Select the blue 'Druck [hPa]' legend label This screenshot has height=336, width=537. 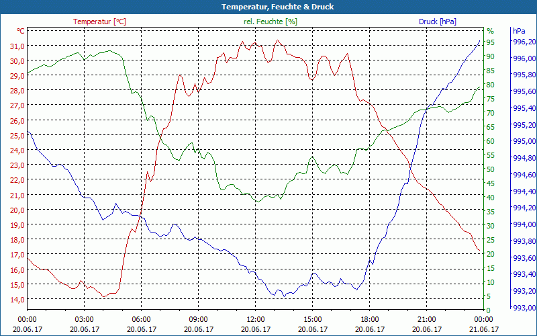coord(438,22)
